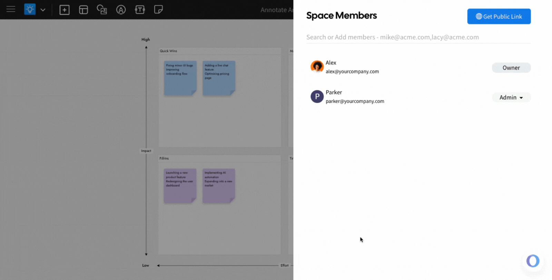Click the Fill-Ins frame title
This screenshot has width=552, height=280.
(164, 159)
